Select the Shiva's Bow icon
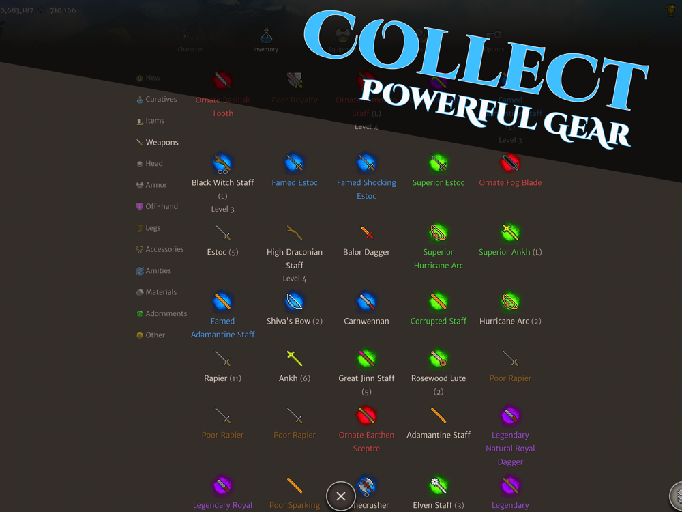 pos(295,301)
